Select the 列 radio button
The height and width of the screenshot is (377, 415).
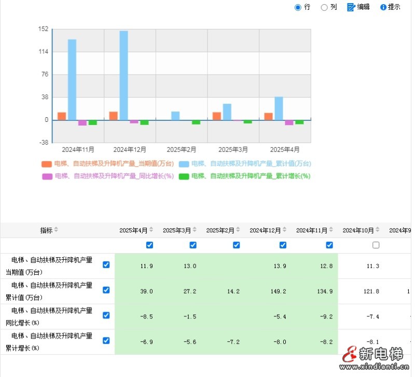point(324,7)
